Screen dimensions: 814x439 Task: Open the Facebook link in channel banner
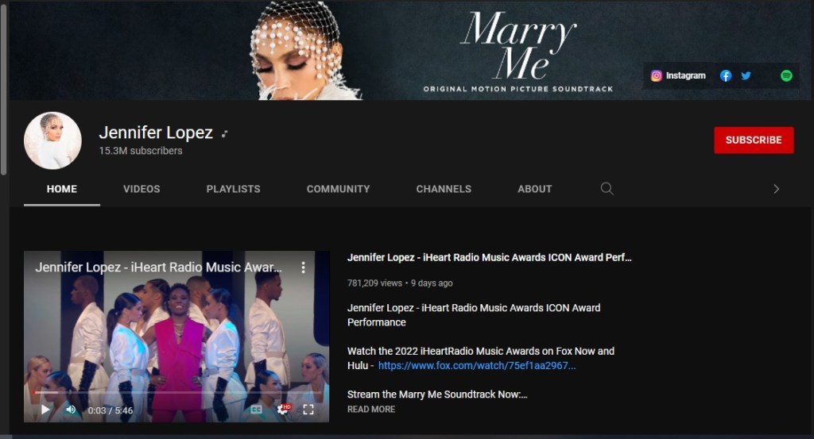(x=726, y=76)
